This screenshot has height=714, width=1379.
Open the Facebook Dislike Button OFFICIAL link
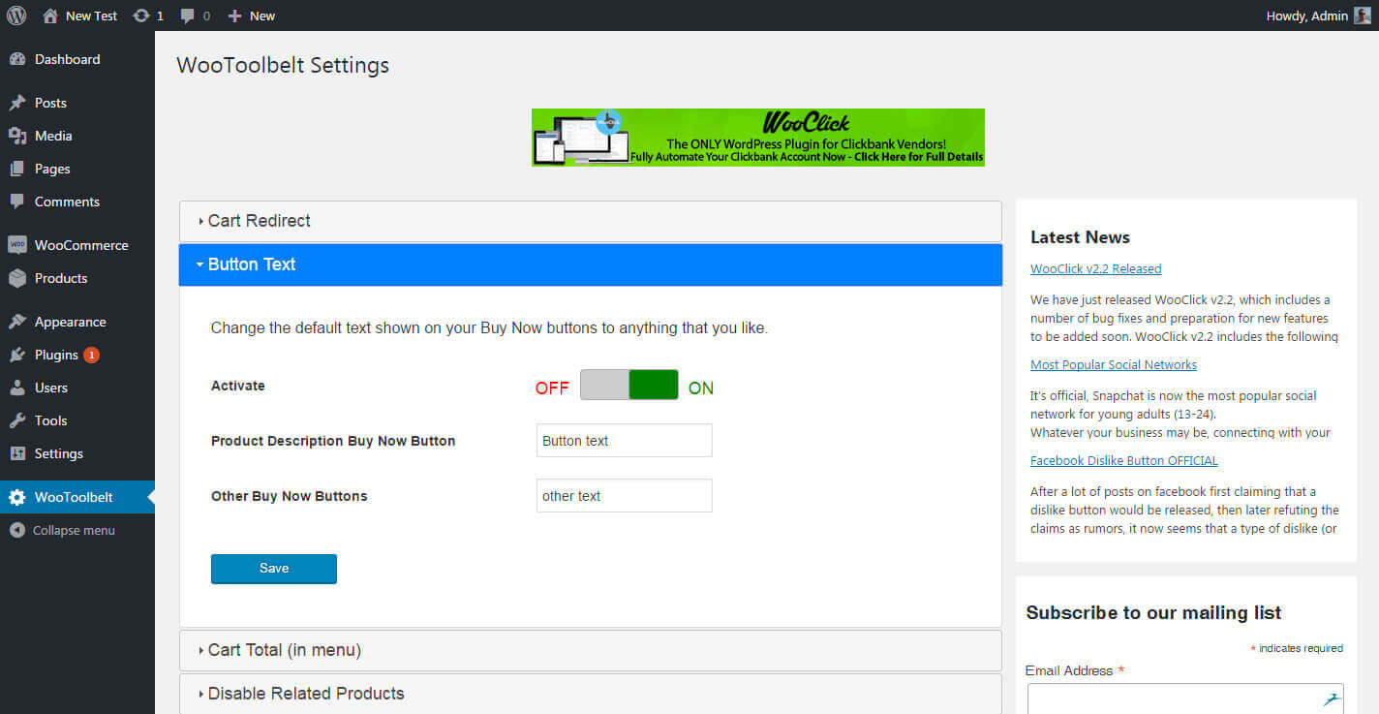1124,461
